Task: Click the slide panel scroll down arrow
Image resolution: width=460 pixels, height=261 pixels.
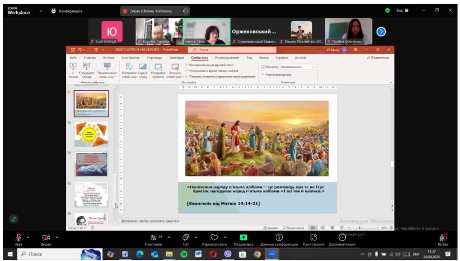Action: (115, 223)
